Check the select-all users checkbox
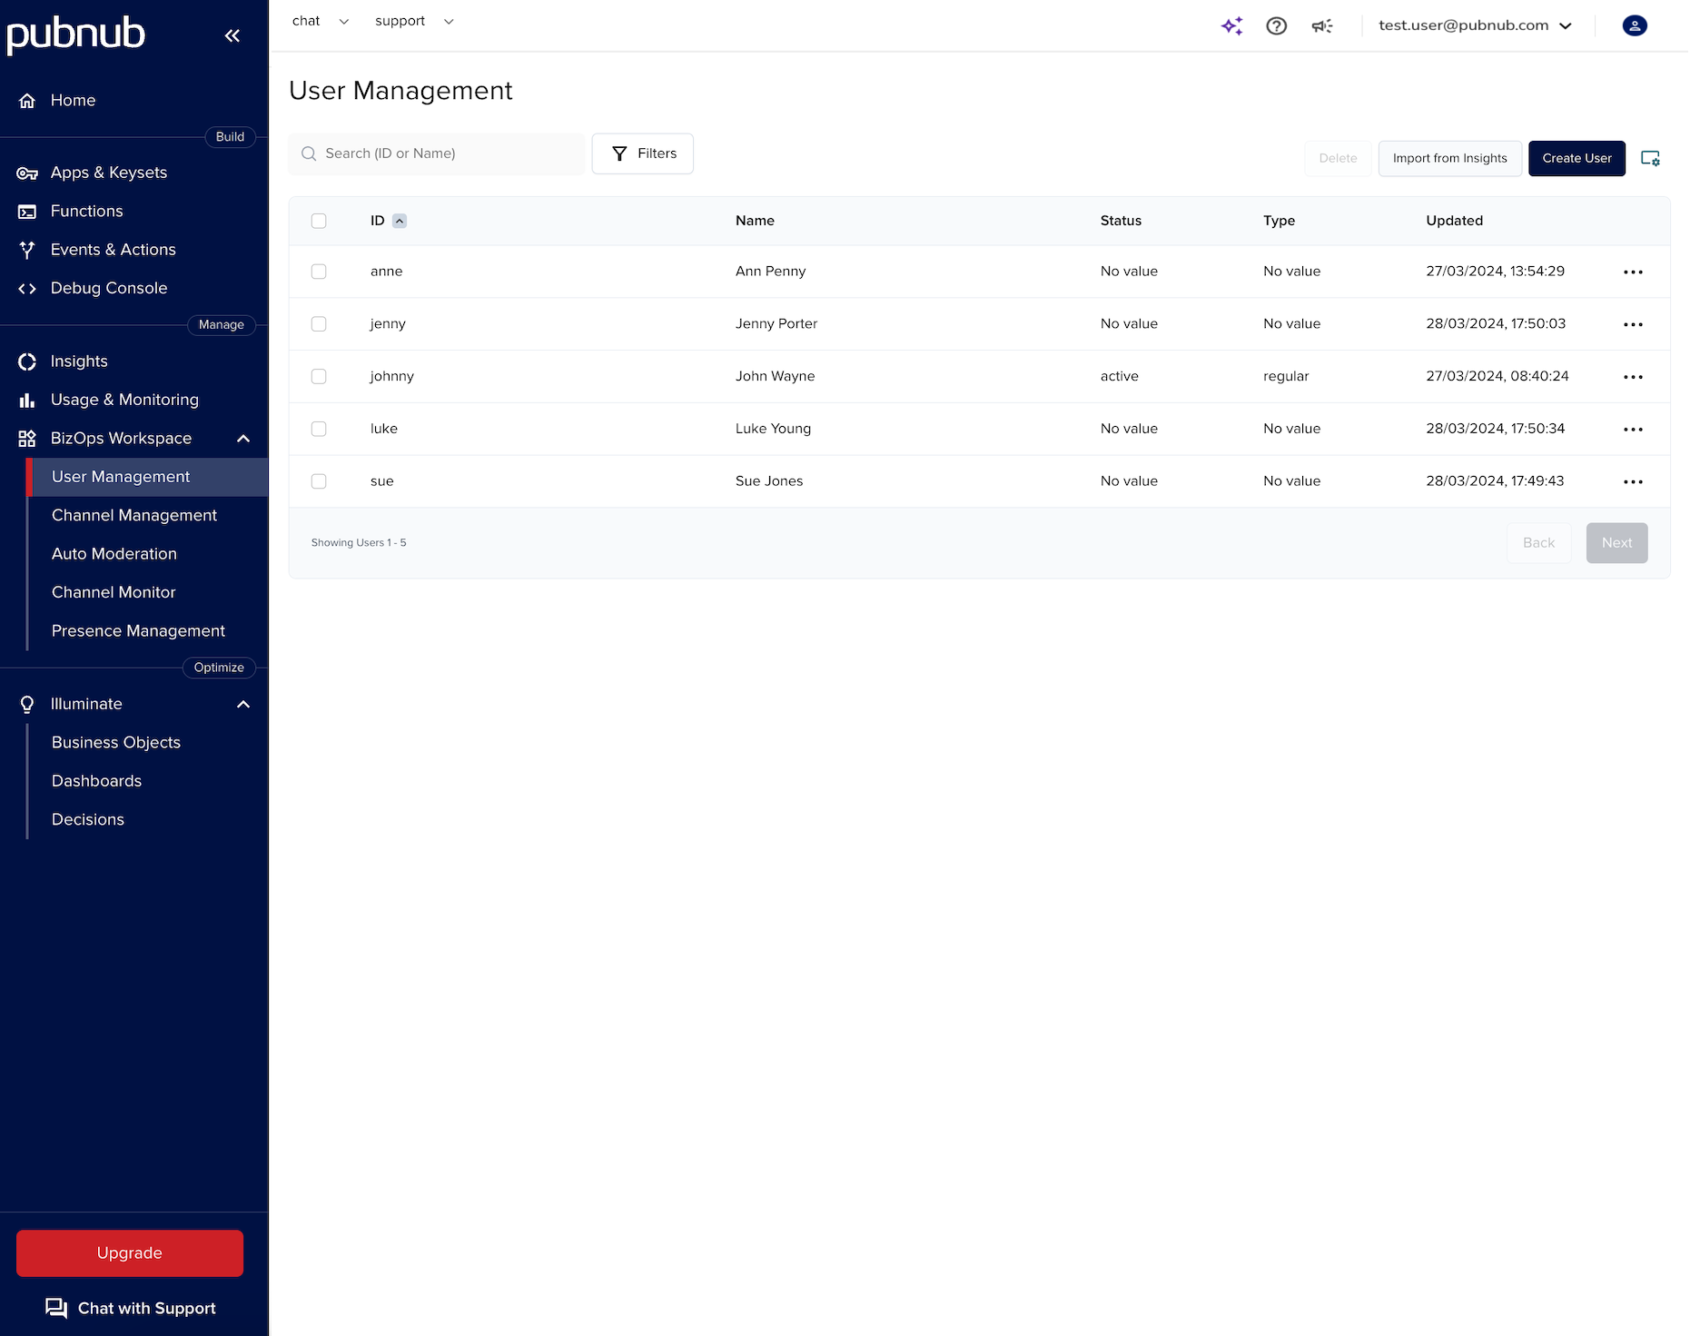The image size is (1690, 1336). tap(319, 221)
